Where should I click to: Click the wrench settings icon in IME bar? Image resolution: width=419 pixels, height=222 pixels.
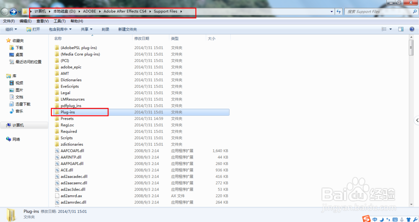[x=415, y=219]
